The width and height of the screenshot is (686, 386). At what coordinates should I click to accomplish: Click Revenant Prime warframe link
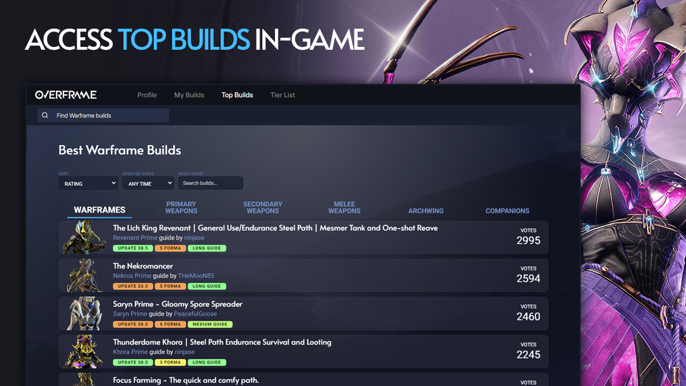pos(135,238)
